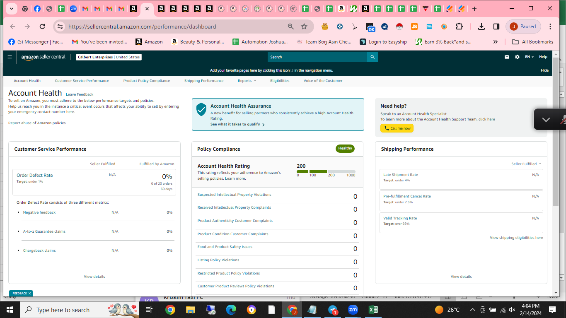The image size is (566, 318).
Task: Open a new browser tab with plus button
Action: click(474, 9)
